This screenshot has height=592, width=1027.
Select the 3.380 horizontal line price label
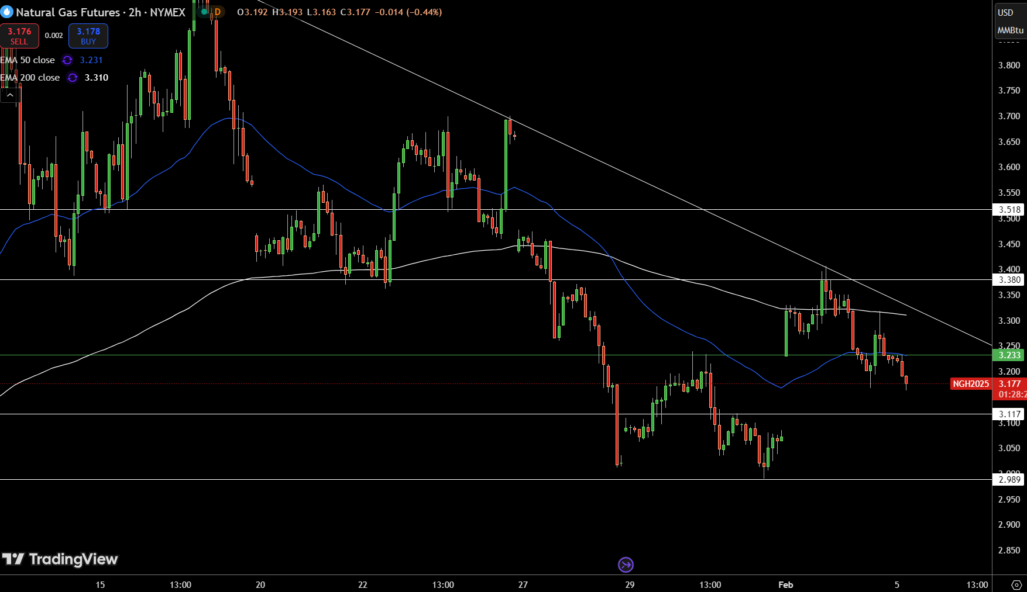point(1009,279)
